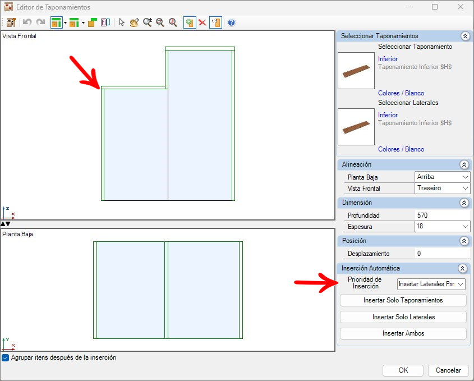Select the left module in Planta Baja
Viewport: 474px width, 381px height.
[131, 290]
